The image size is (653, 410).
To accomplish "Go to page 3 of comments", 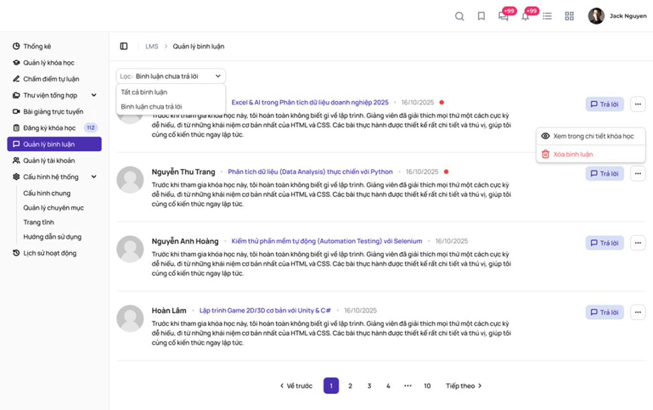I will 369,386.
